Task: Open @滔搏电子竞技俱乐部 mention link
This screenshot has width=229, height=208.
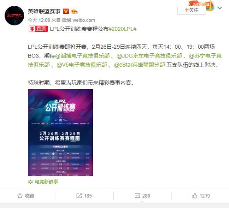Action: pyautogui.click(x=82, y=56)
